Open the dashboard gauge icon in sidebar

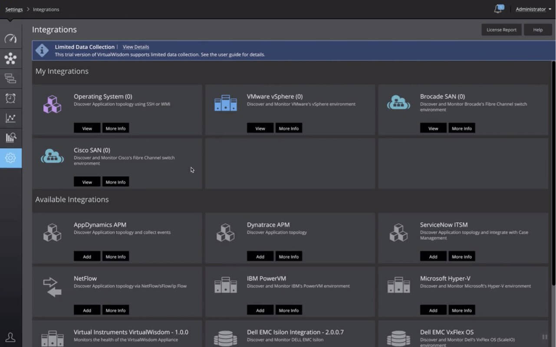(x=10, y=39)
